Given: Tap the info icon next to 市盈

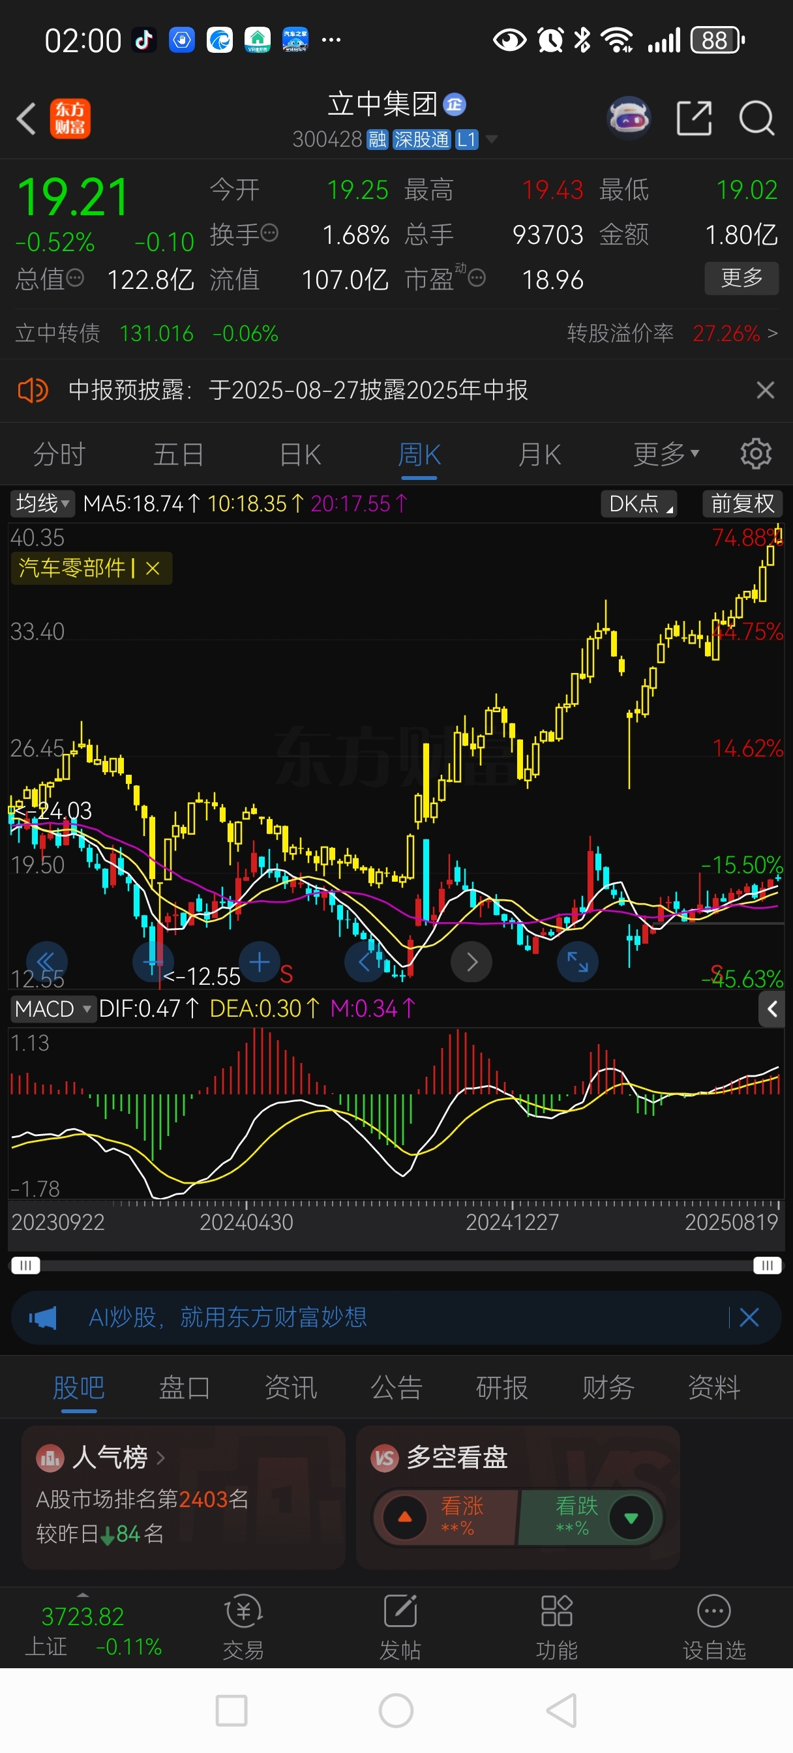Looking at the screenshot, I should pyautogui.click(x=477, y=278).
